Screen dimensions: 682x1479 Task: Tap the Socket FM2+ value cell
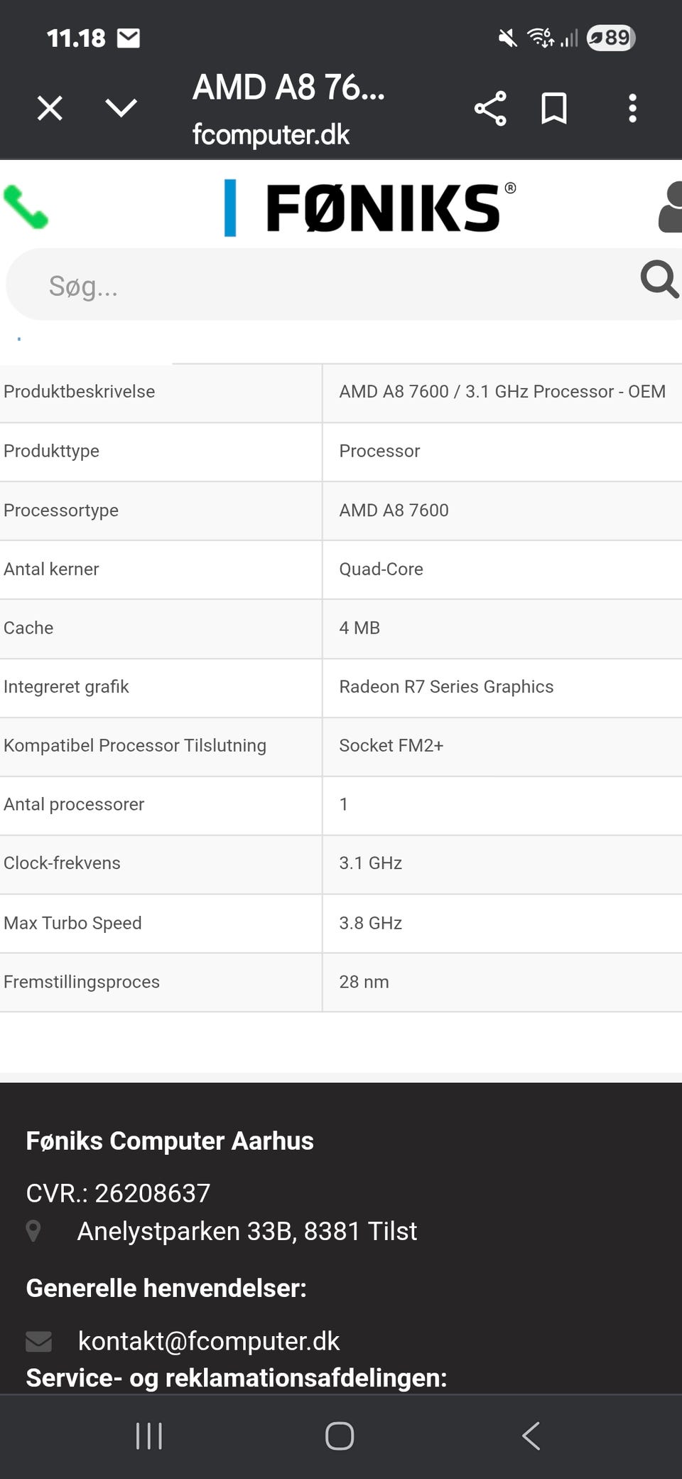pos(391,745)
